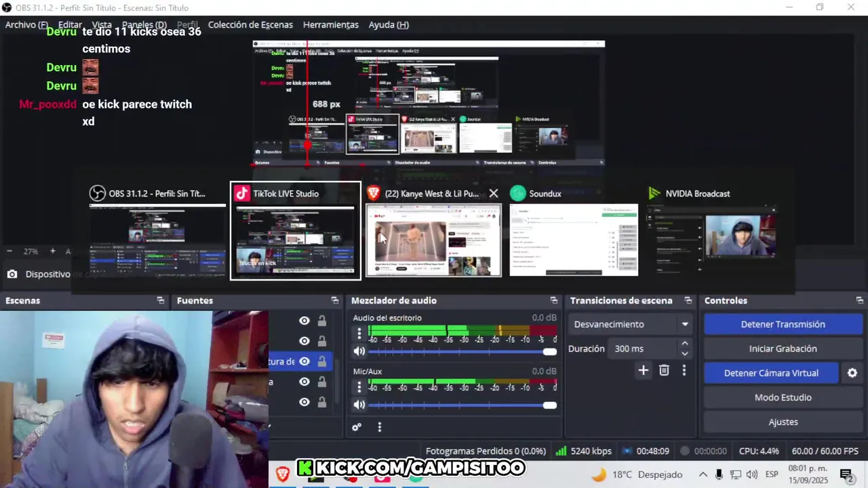The width and height of the screenshot is (868, 488).
Task: Click Detener Transmisión button
Action: [783, 324]
